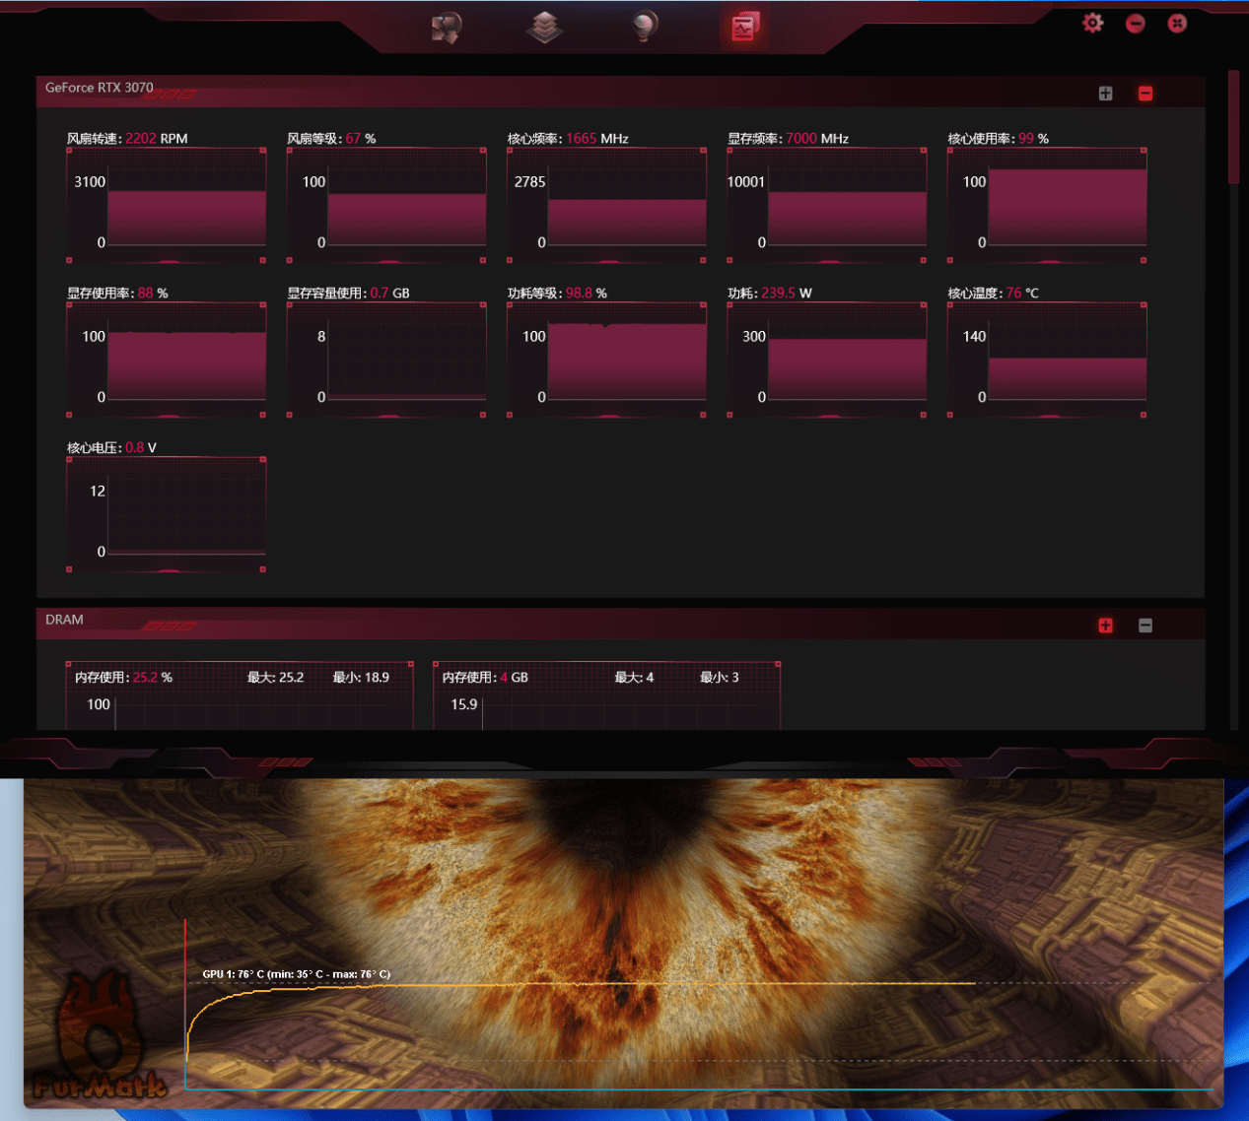Click the 300 axis maximum on power graph
This screenshot has height=1121, width=1249.
click(x=754, y=337)
